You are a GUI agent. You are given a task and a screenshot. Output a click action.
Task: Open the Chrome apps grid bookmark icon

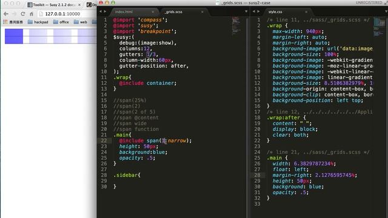point(5,22)
